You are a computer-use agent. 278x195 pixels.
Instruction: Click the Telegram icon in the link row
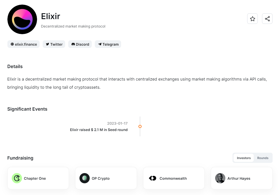pos(100,44)
